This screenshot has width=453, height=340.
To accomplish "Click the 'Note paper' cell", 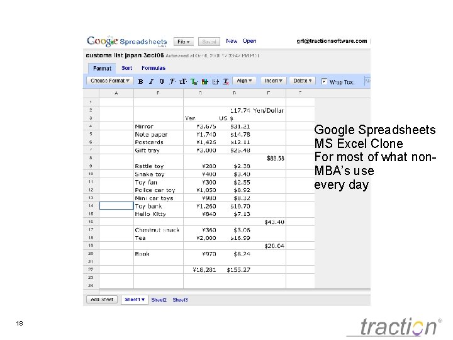I will (x=159, y=134).
